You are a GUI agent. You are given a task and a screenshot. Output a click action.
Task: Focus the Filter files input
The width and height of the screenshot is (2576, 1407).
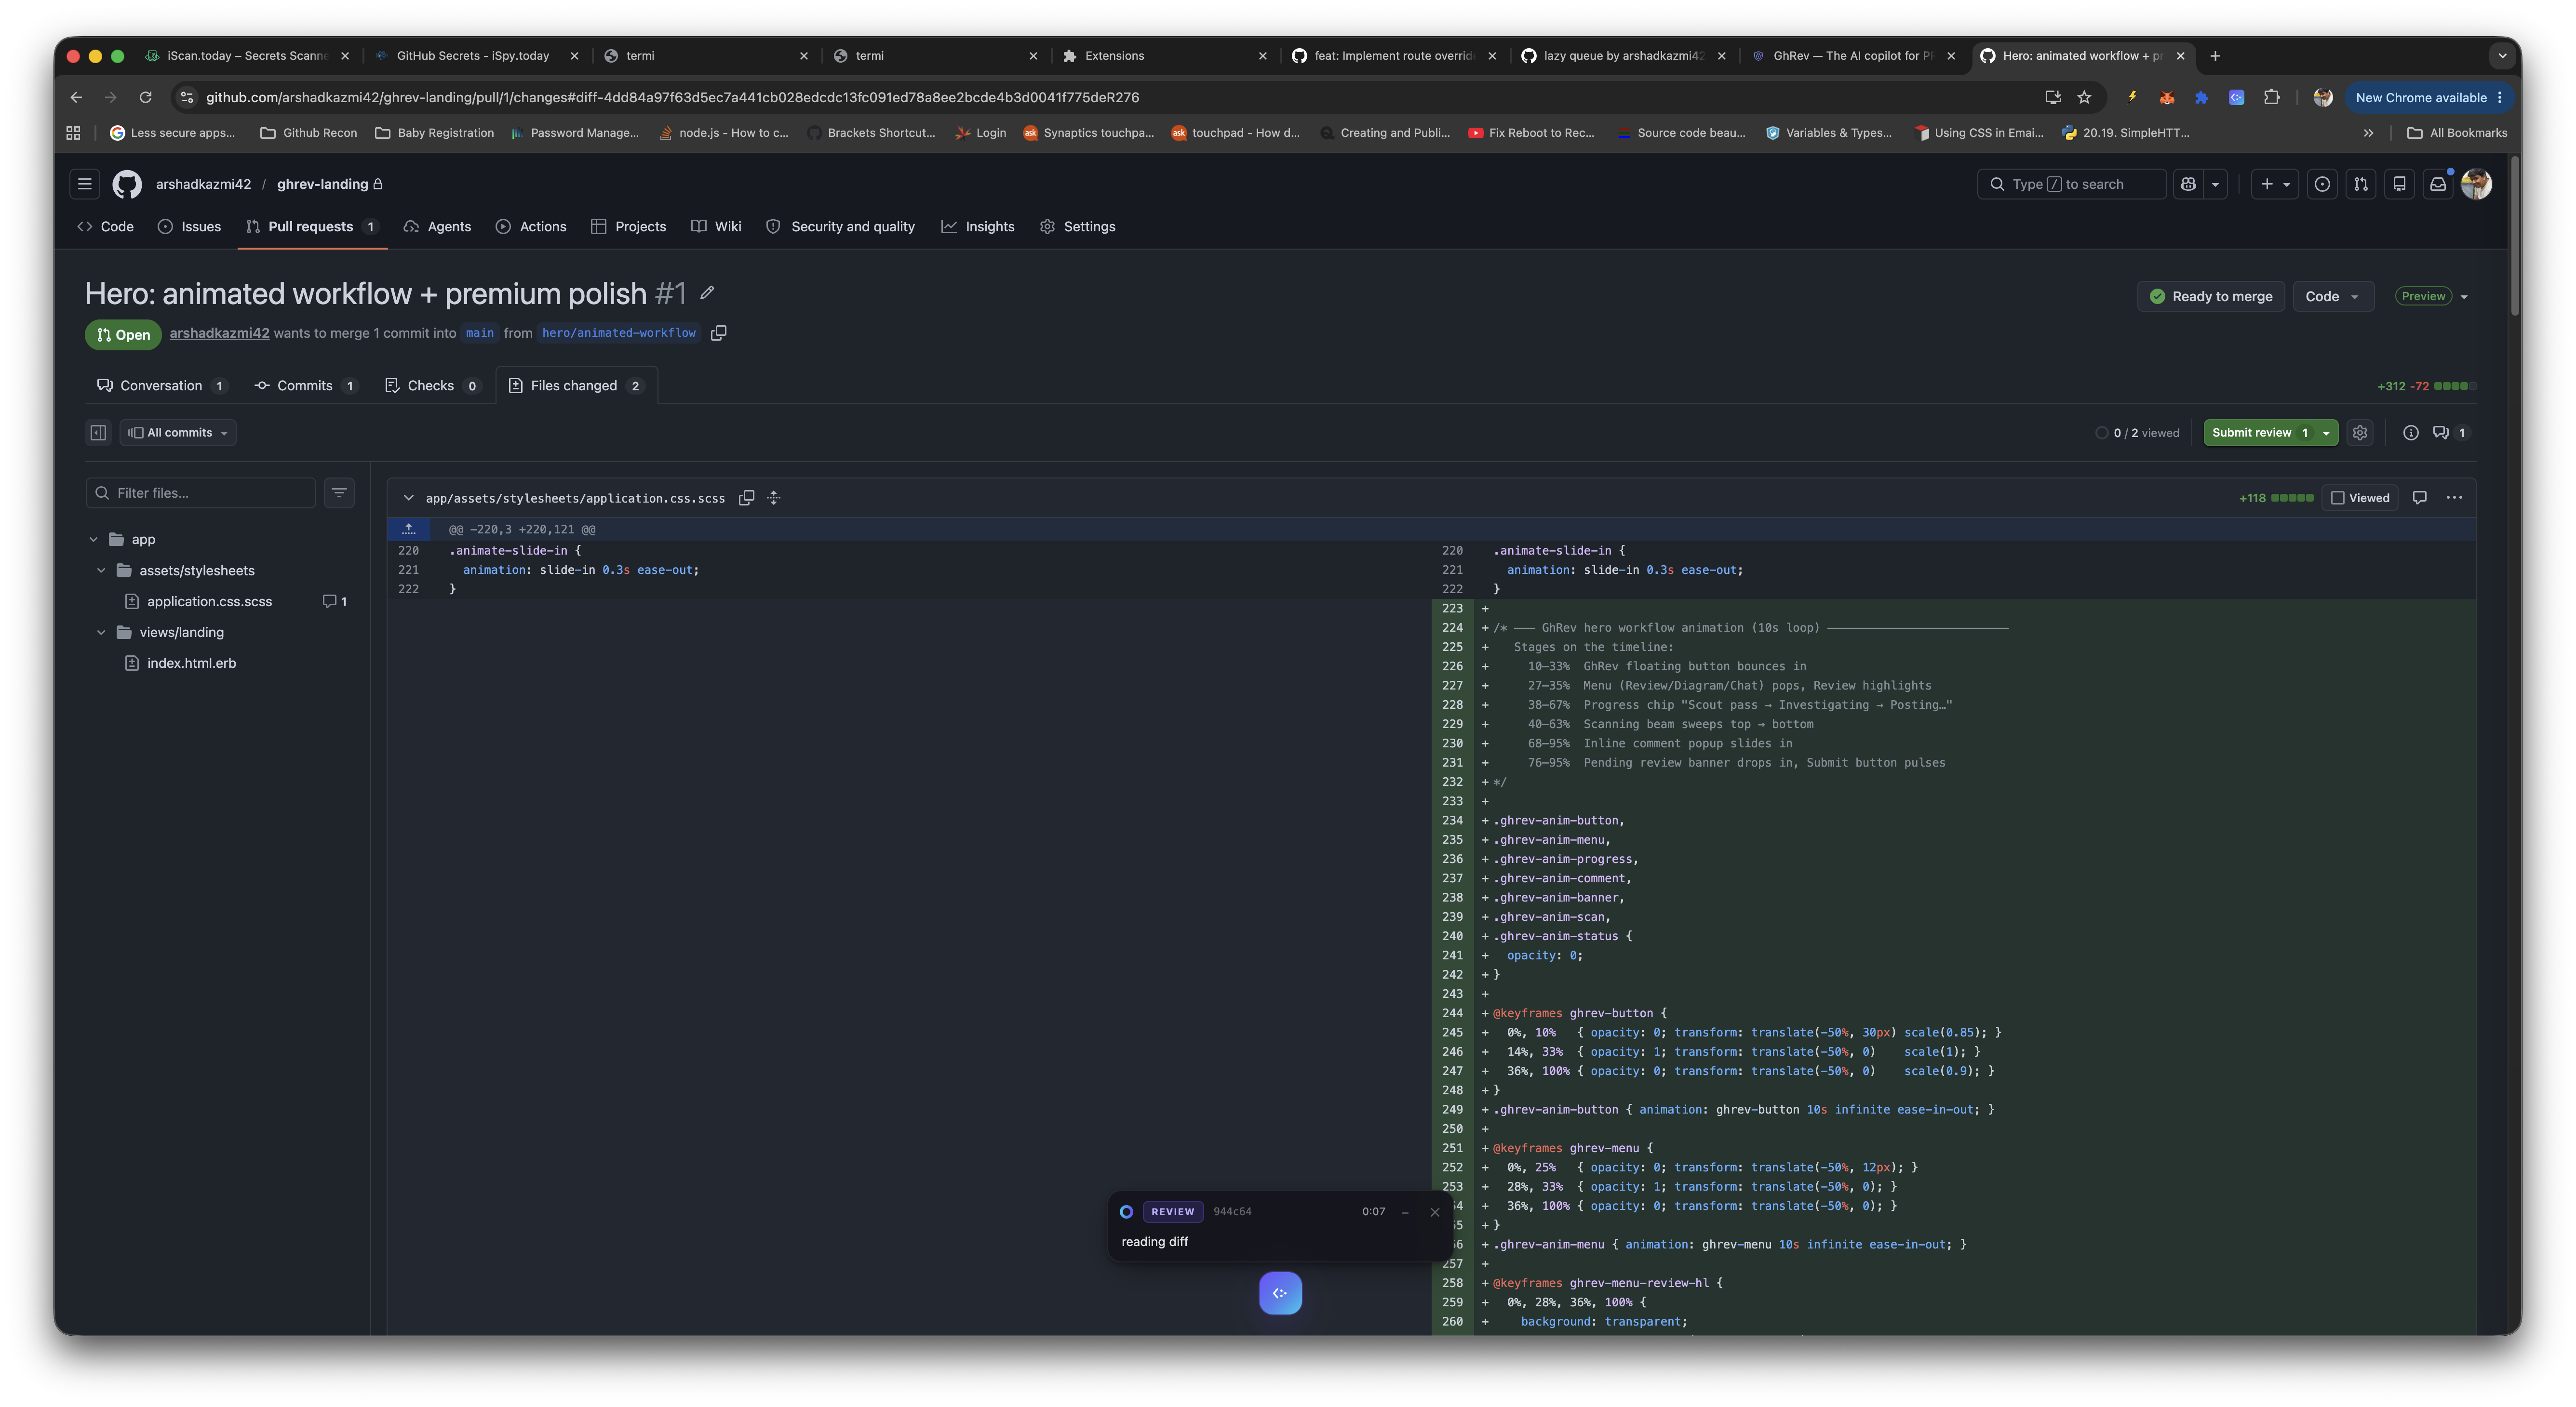point(201,492)
